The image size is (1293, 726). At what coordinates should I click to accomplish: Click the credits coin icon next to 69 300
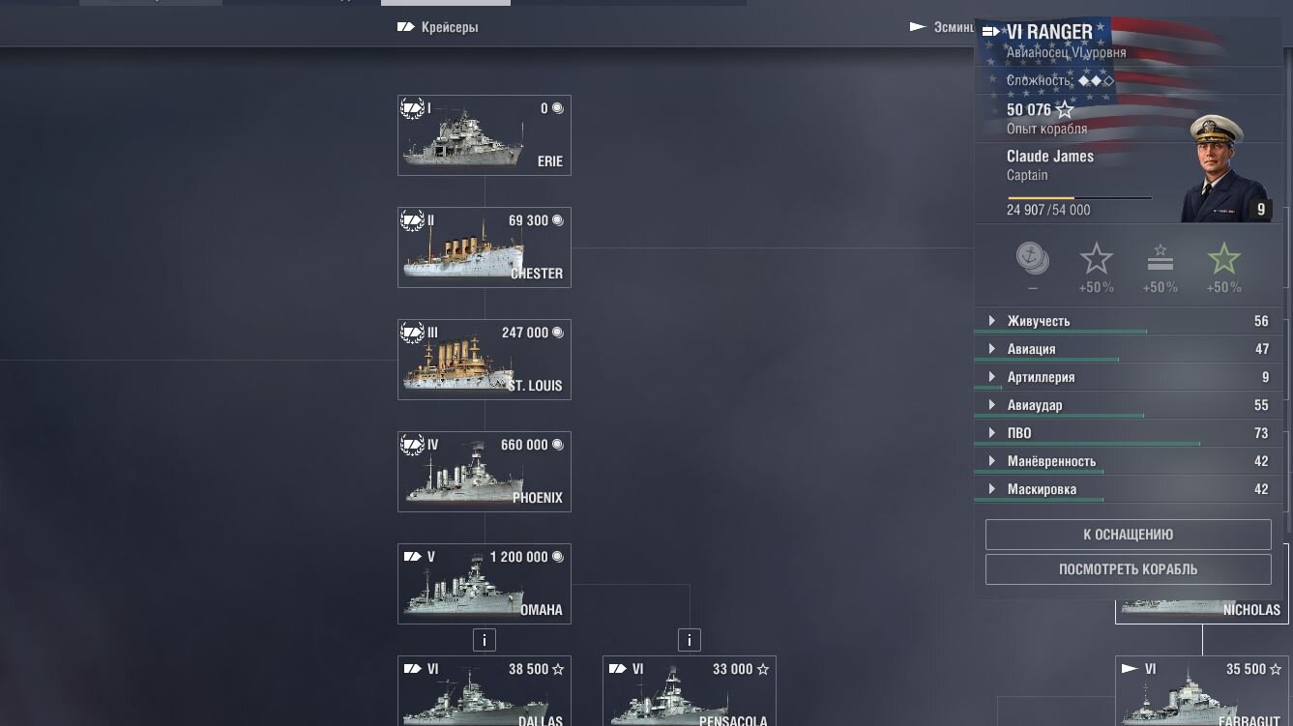pyautogui.click(x=557, y=220)
